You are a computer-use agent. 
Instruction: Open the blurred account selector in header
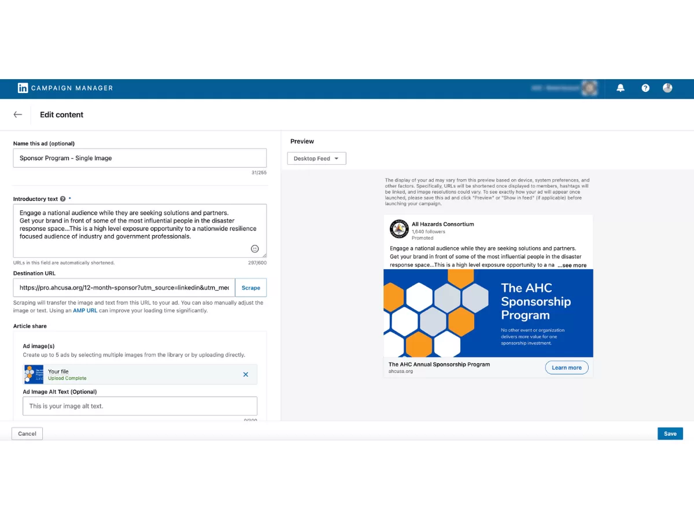pyautogui.click(x=564, y=88)
